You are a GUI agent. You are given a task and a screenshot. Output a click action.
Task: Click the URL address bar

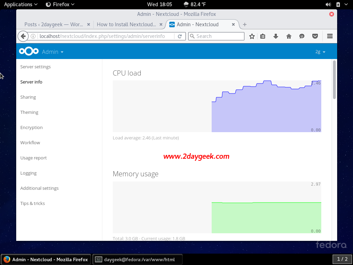click(x=106, y=36)
